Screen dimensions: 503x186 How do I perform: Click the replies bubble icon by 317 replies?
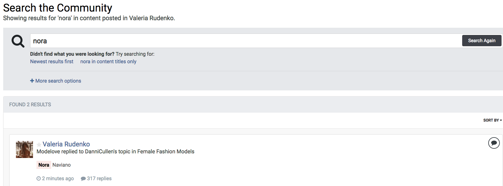click(x=83, y=178)
